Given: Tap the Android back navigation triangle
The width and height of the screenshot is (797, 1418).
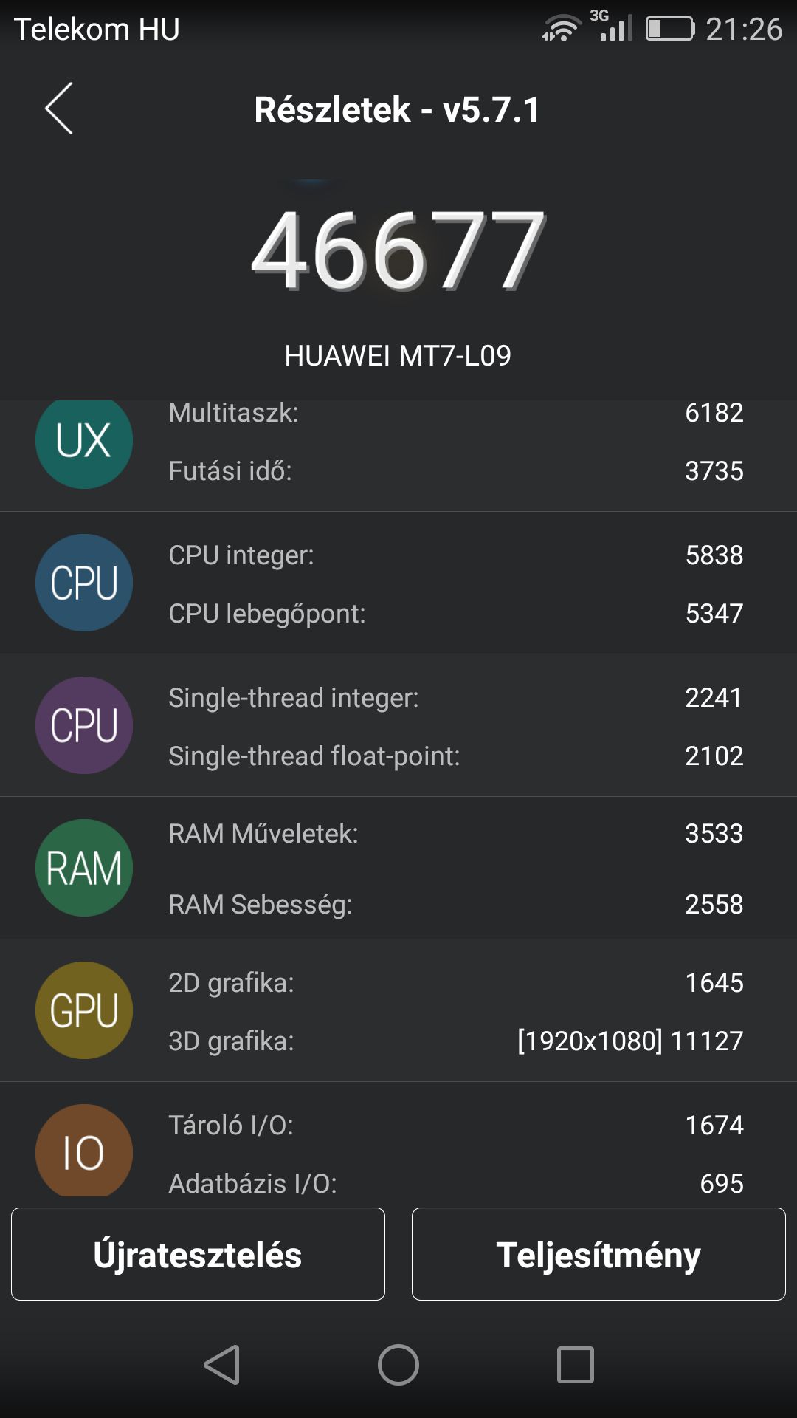Looking at the screenshot, I should (221, 1364).
